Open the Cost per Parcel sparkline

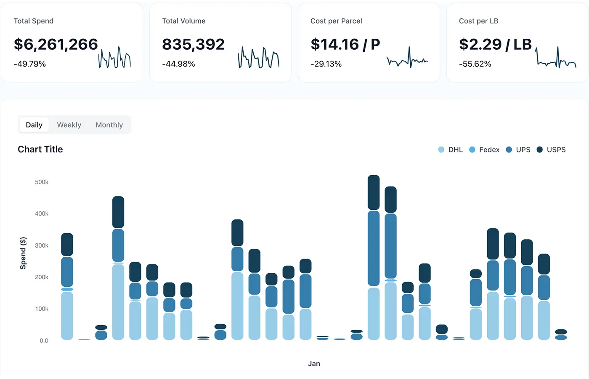(x=407, y=57)
